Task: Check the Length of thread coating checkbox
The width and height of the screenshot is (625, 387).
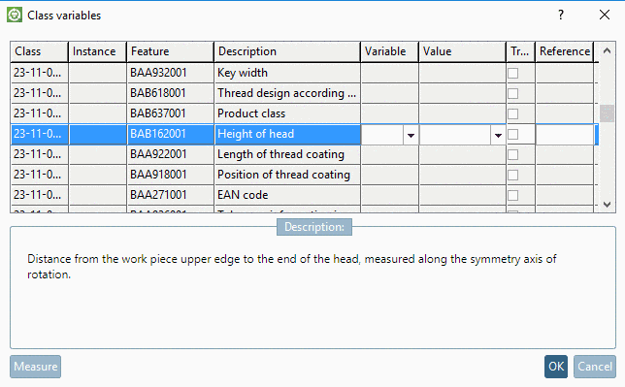Action: (513, 154)
